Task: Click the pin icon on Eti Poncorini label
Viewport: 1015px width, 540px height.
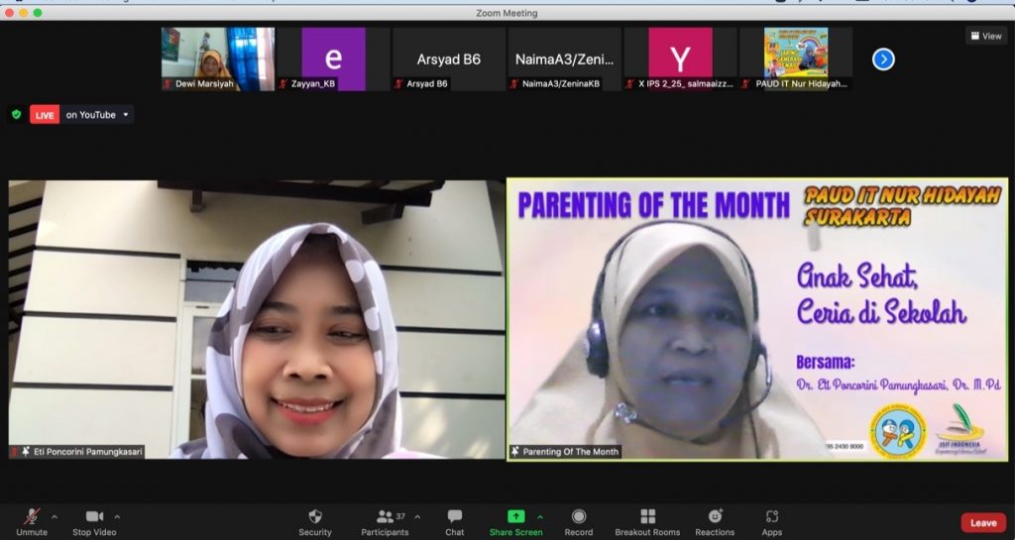Action: [26, 452]
